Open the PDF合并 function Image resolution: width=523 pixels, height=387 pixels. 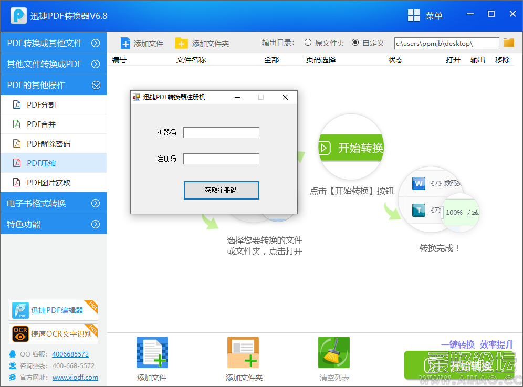(x=54, y=124)
